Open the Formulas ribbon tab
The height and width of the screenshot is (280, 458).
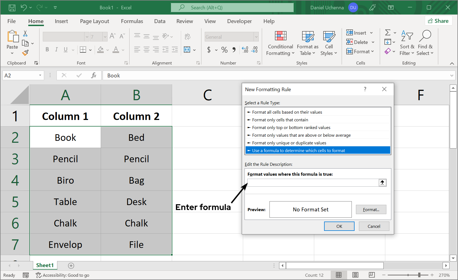[132, 21]
